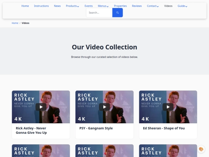Expand the Products dropdown menu
Image resolution: width=209 pixels, height=157 pixels.
tap(72, 6)
